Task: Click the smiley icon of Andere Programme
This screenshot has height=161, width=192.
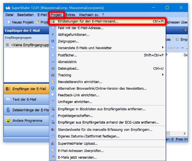Action: (8, 120)
